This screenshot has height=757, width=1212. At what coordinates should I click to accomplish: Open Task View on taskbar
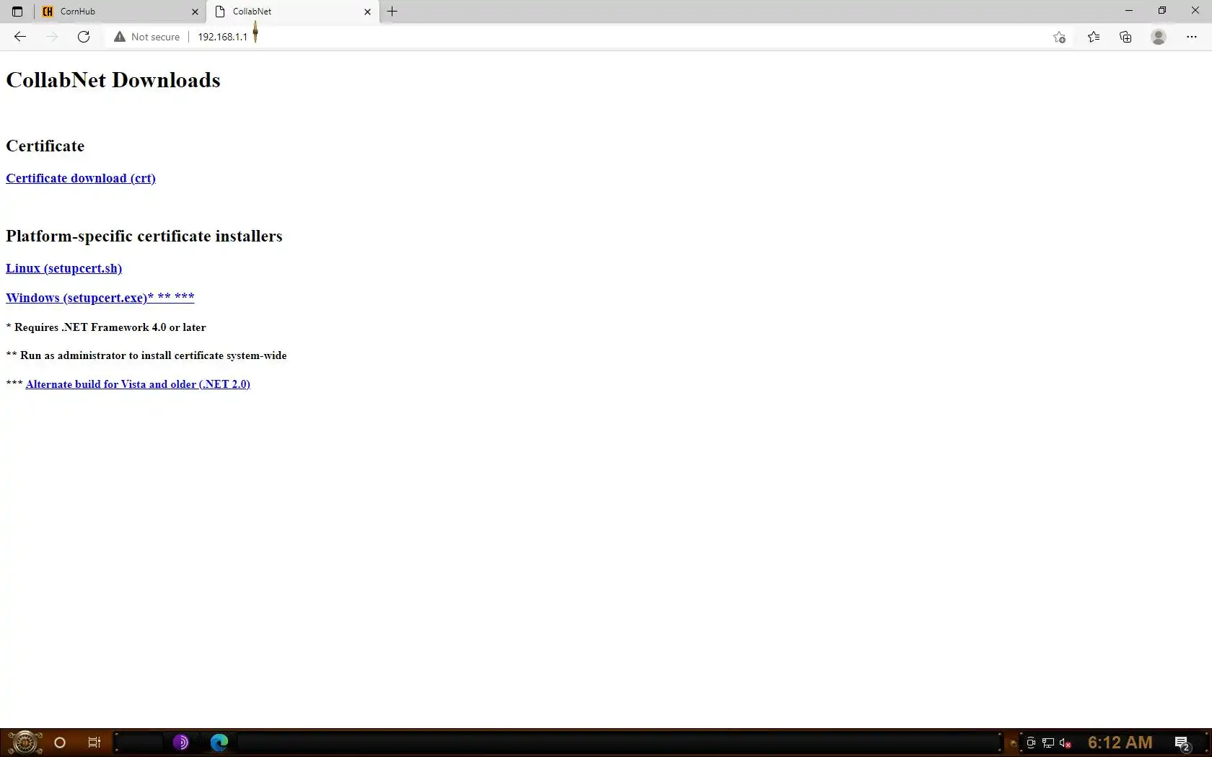point(95,743)
